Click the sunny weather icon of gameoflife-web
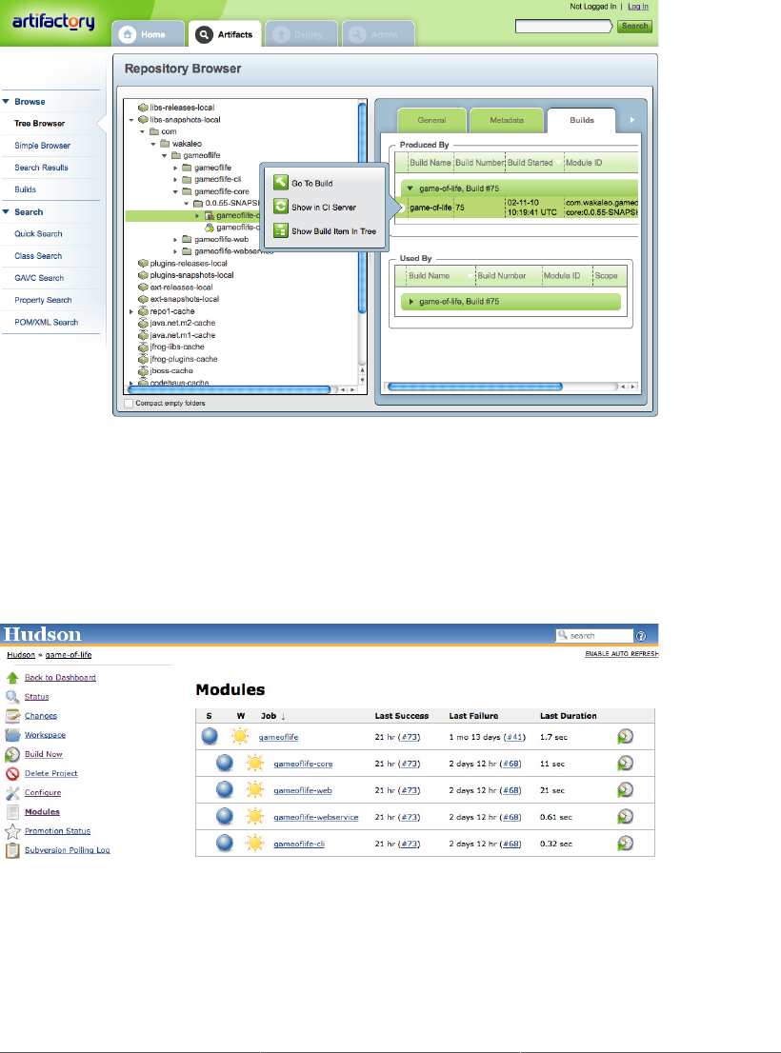This screenshot has height=1053, width=781. pos(254,790)
